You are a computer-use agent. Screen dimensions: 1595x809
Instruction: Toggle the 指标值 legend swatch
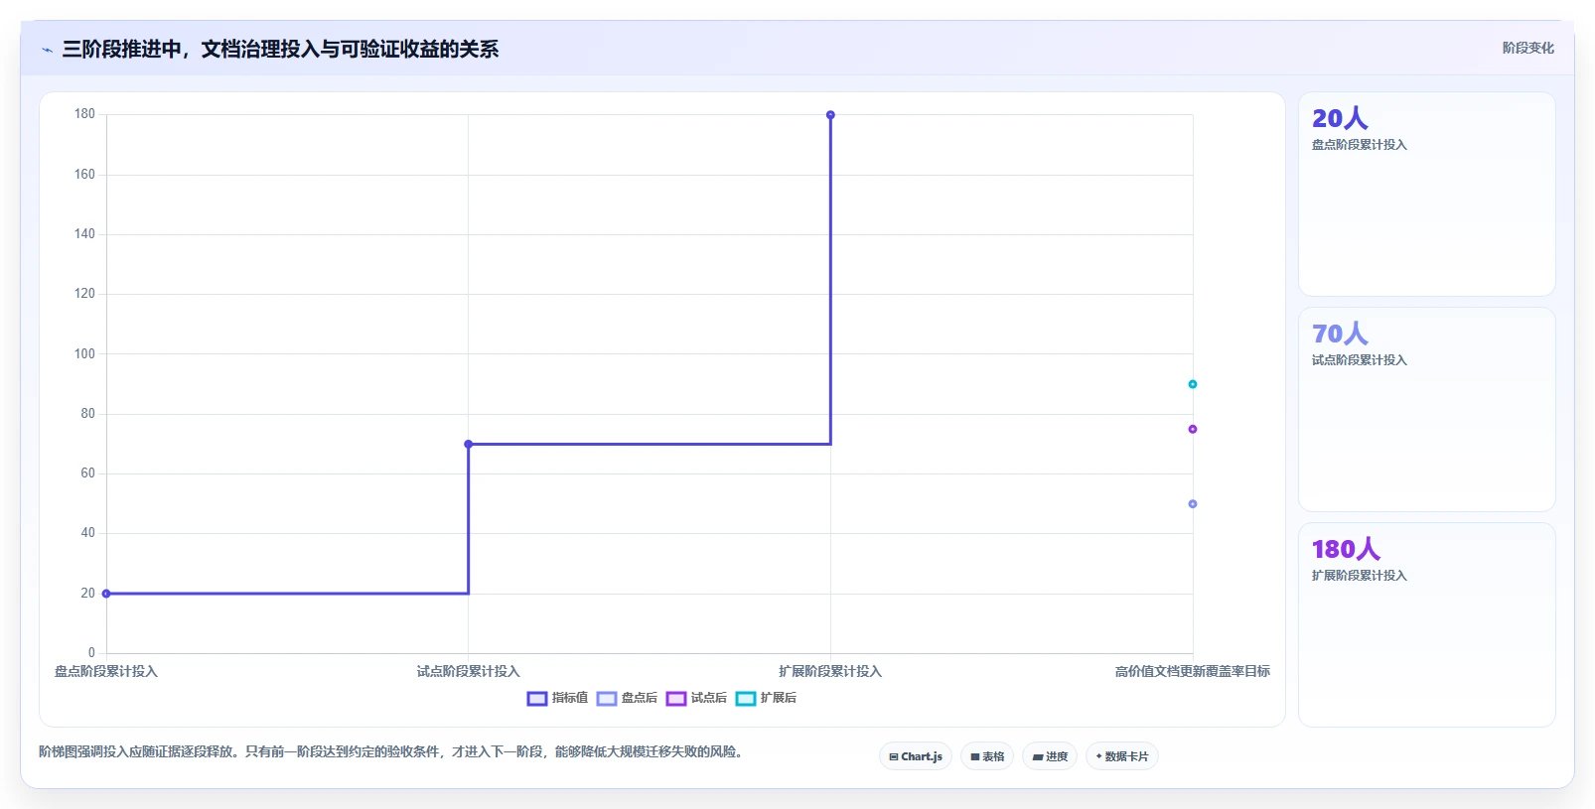tap(537, 699)
